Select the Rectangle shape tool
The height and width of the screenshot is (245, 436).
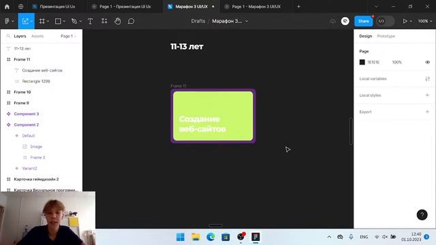click(58, 21)
